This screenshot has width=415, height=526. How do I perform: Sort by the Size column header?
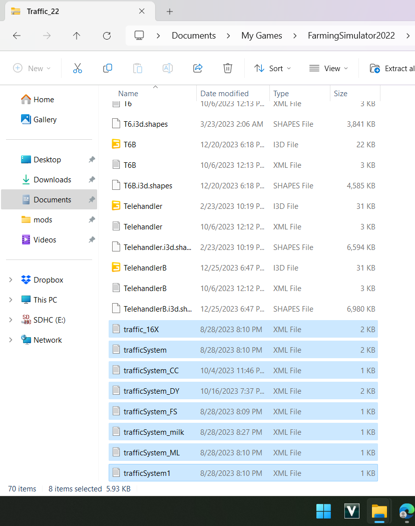340,94
